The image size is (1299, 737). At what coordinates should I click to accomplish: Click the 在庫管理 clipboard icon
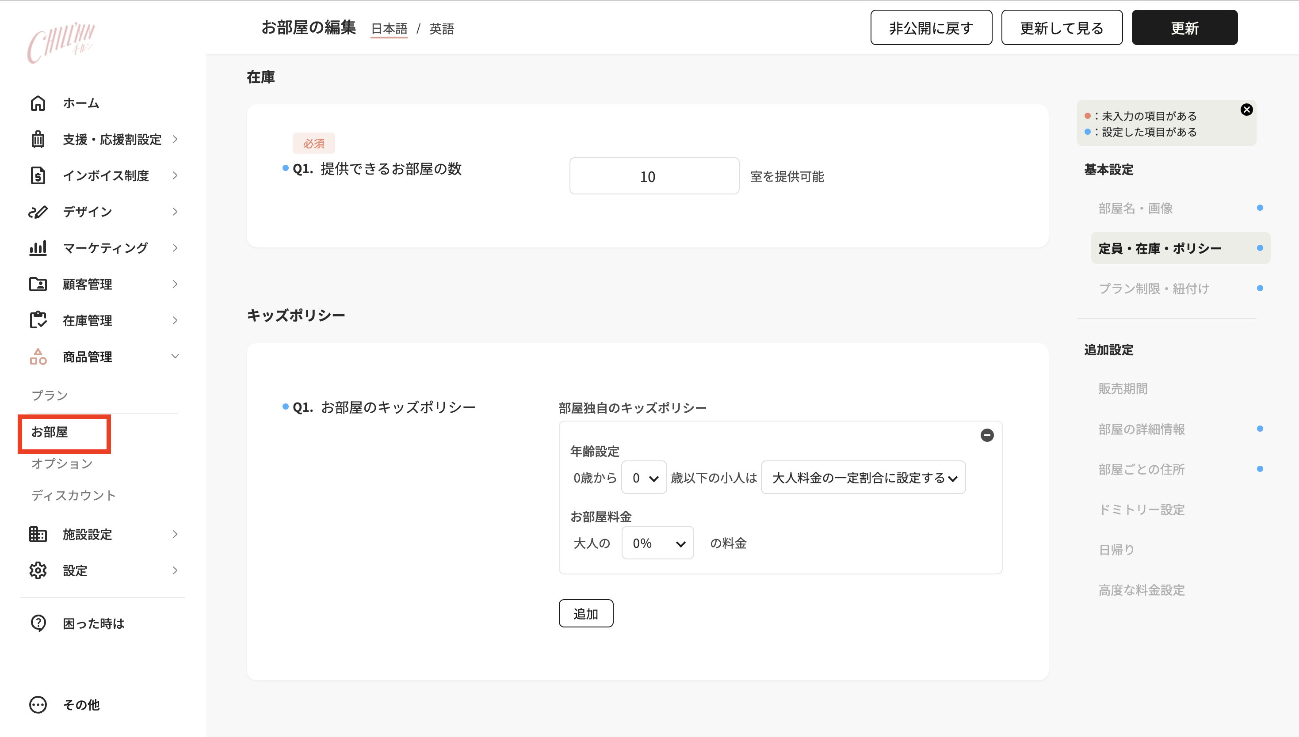pos(38,320)
